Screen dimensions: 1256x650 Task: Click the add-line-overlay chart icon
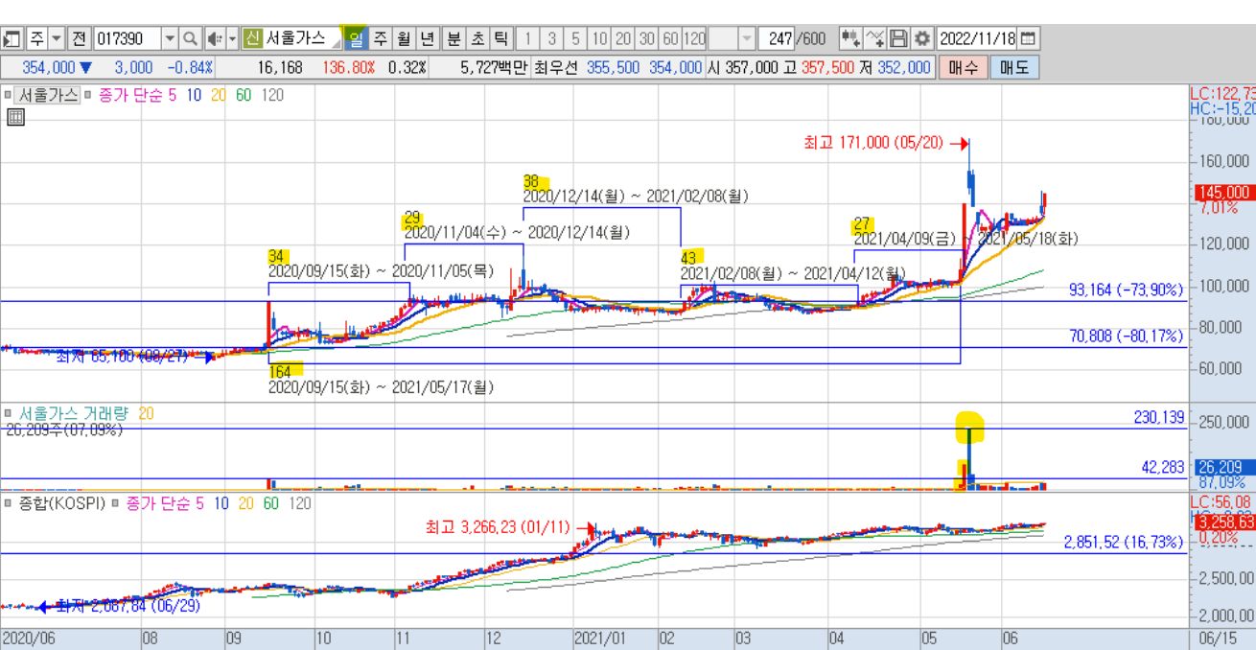point(875,38)
